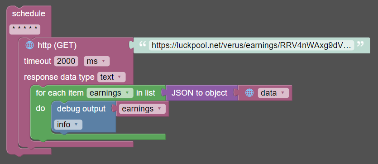Edit the schedule cron expression field
378x164 pixels.
25,29
